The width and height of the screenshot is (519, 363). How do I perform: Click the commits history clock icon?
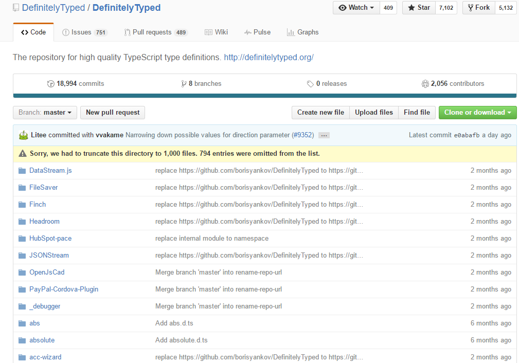[x=50, y=84]
